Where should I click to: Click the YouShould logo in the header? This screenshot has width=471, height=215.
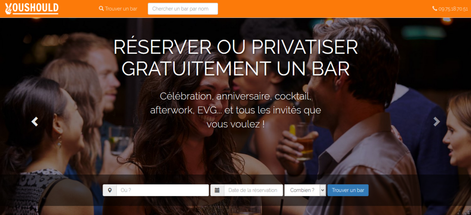point(32,9)
